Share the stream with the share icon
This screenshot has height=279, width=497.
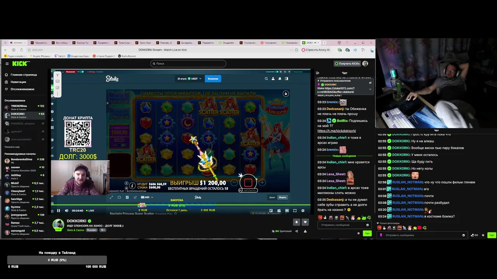297,231
